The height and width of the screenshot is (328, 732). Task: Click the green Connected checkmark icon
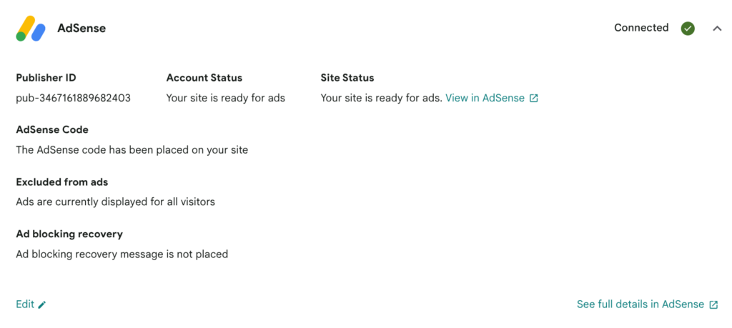coord(687,29)
